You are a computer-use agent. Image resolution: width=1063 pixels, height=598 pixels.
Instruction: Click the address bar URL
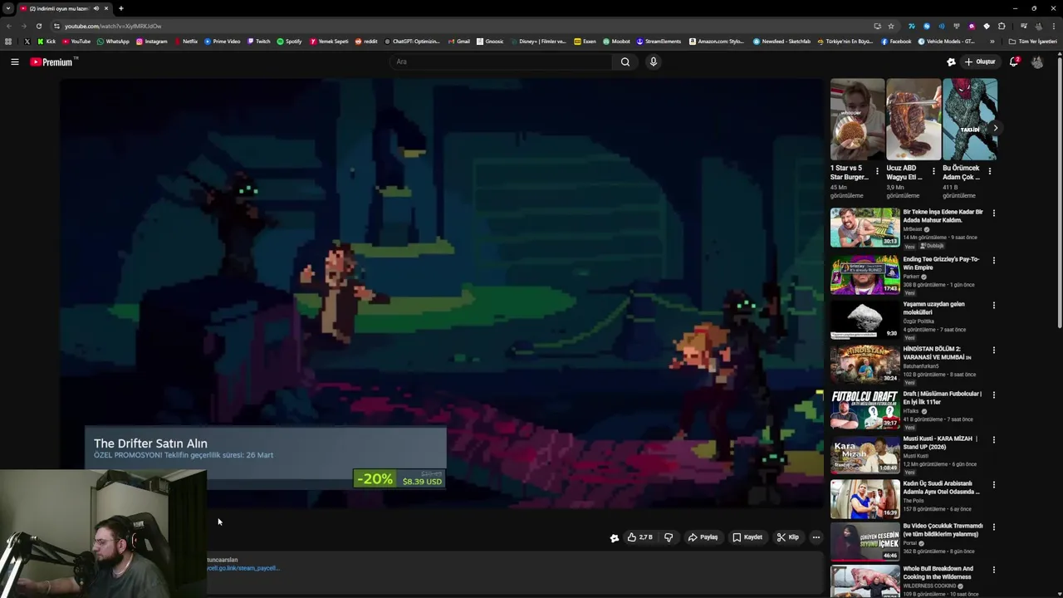(113, 26)
